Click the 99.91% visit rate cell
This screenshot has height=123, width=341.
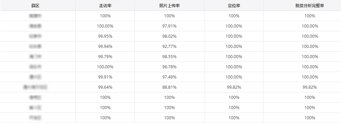[105, 77]
